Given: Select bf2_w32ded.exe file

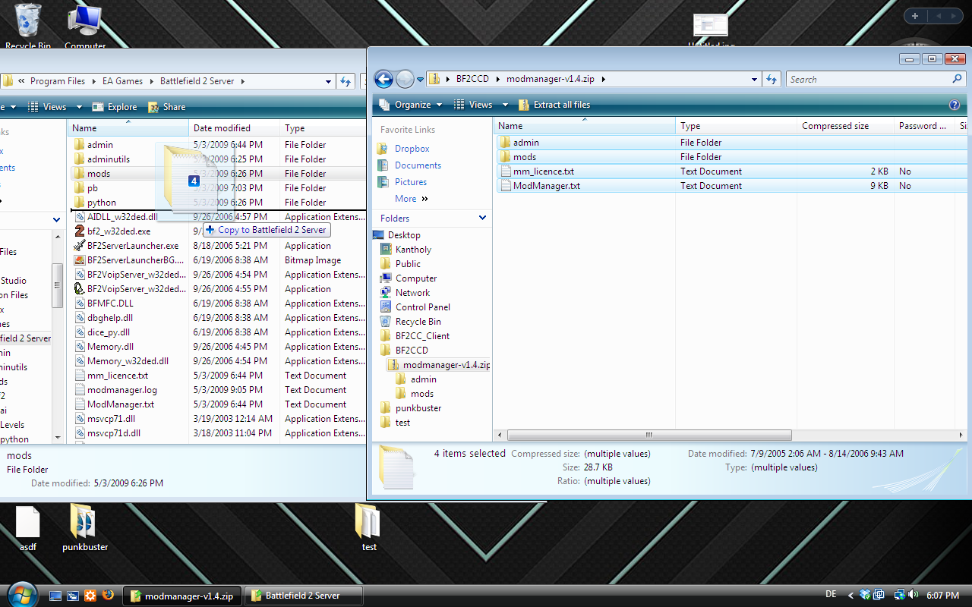Looking at the screenshot, I should (x=118, y=231).
